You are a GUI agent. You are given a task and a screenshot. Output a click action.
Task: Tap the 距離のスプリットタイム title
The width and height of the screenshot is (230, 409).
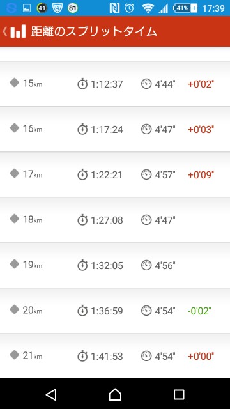[x=94, y=31]
